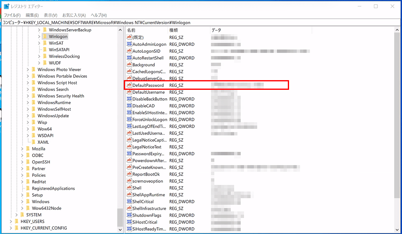Click the string icon next to (既定)

(129, 37)
